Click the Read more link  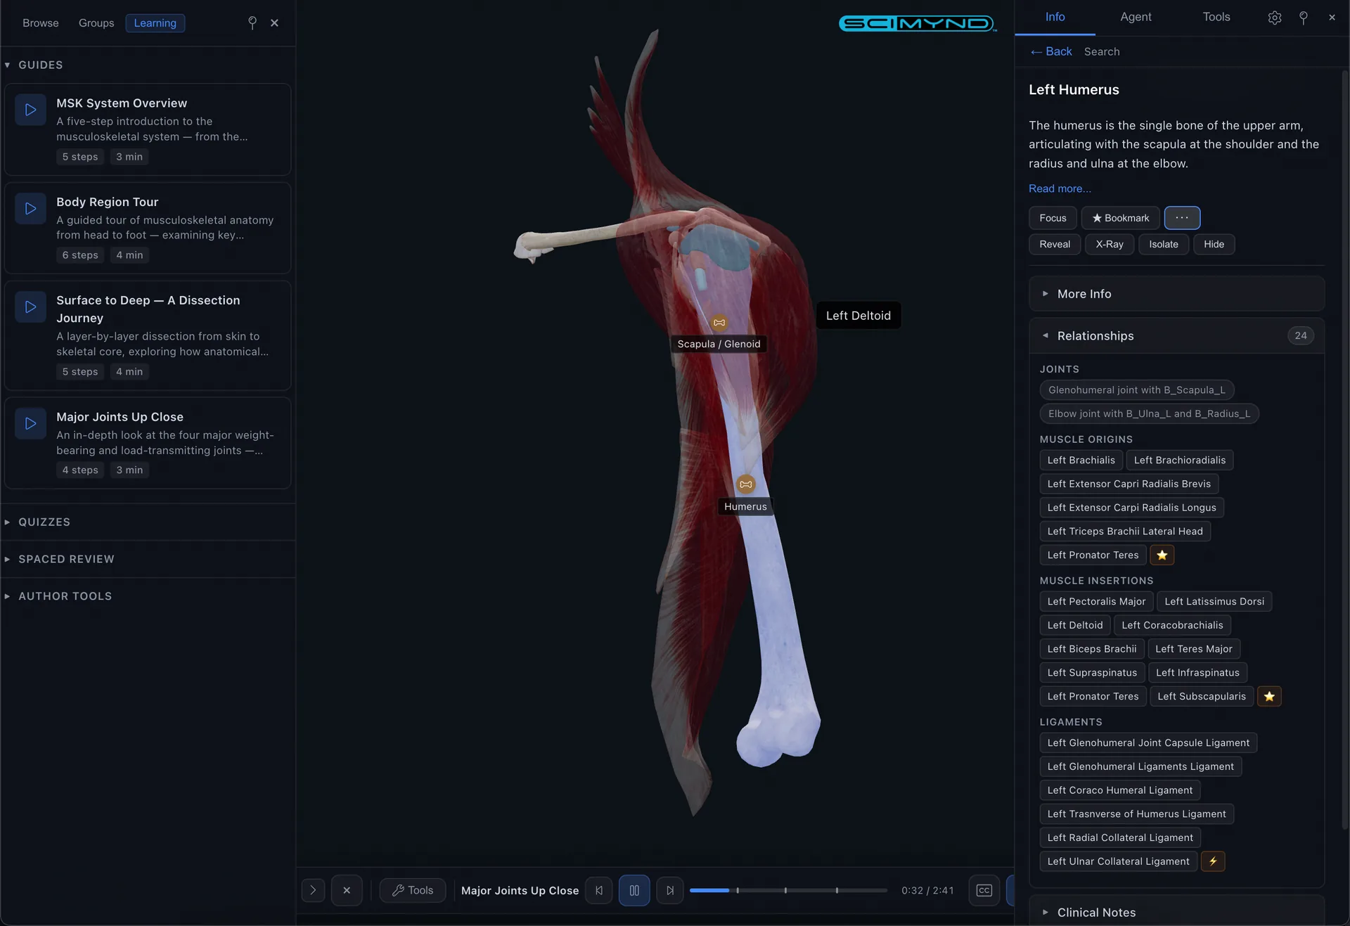point(1059,188)
